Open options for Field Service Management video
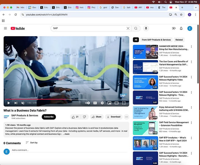The height and width of the screenshot is (165, 200). pos(191,123)
